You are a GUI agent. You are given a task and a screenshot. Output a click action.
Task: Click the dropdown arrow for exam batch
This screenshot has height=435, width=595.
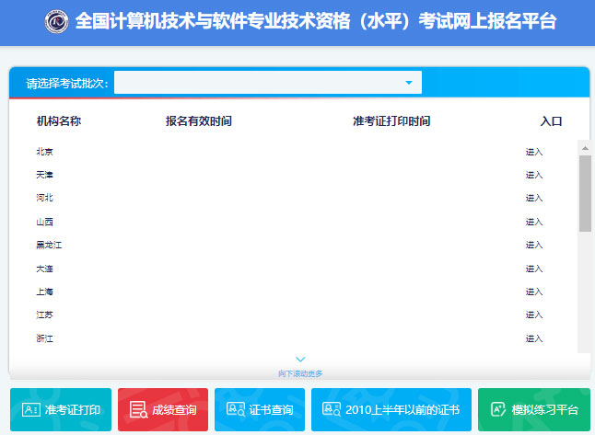[409, 83]
